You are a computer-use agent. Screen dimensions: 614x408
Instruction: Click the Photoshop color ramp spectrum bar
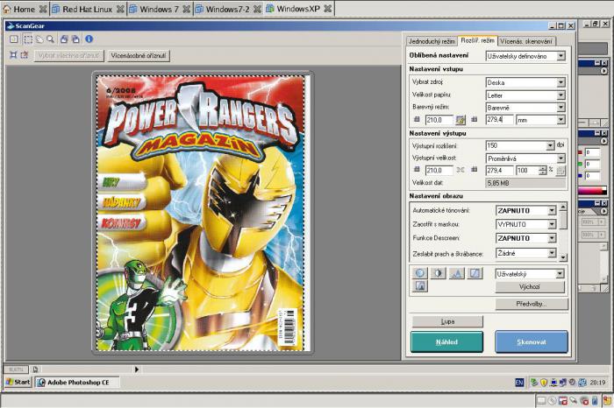[x=592, y=191]
